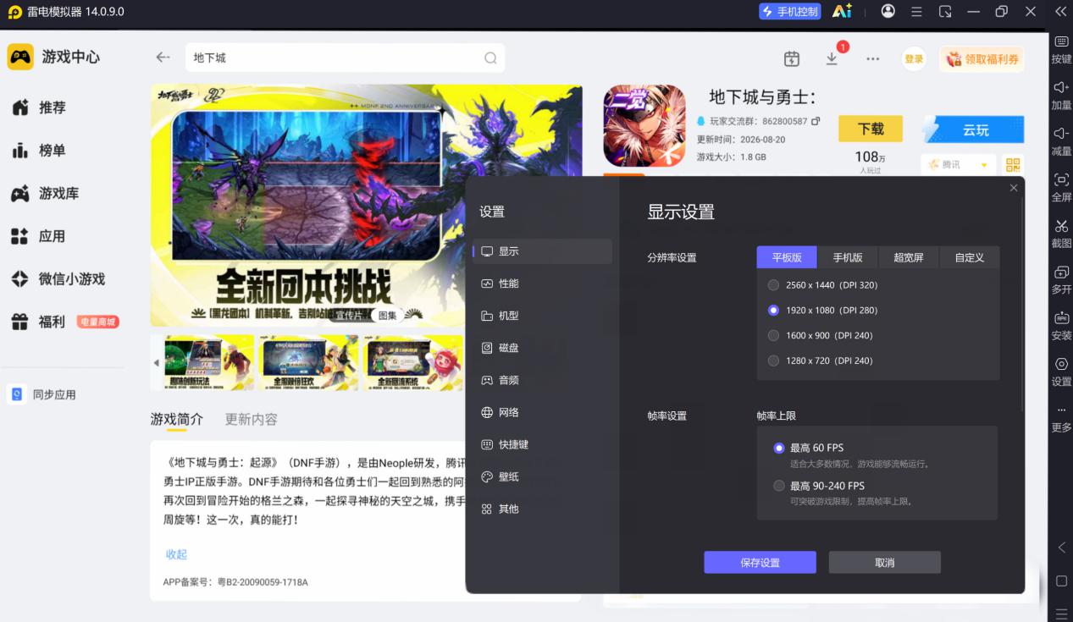
Task: Open 网络 settings category
Action: pos(542,412)
